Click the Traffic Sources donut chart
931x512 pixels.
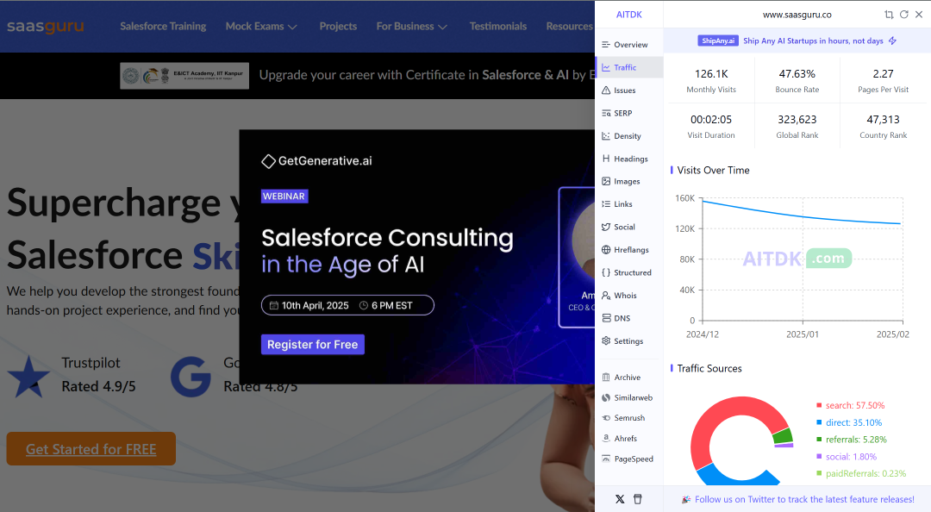[742, 440]
